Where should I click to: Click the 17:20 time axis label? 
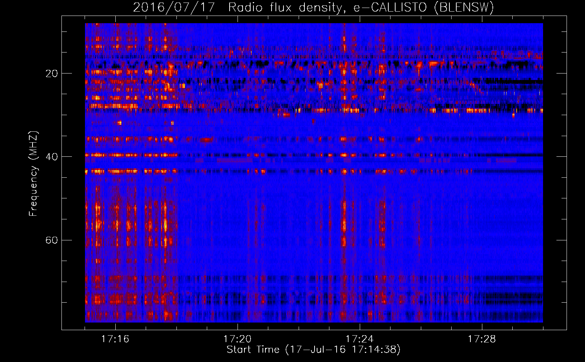point(238,339)
